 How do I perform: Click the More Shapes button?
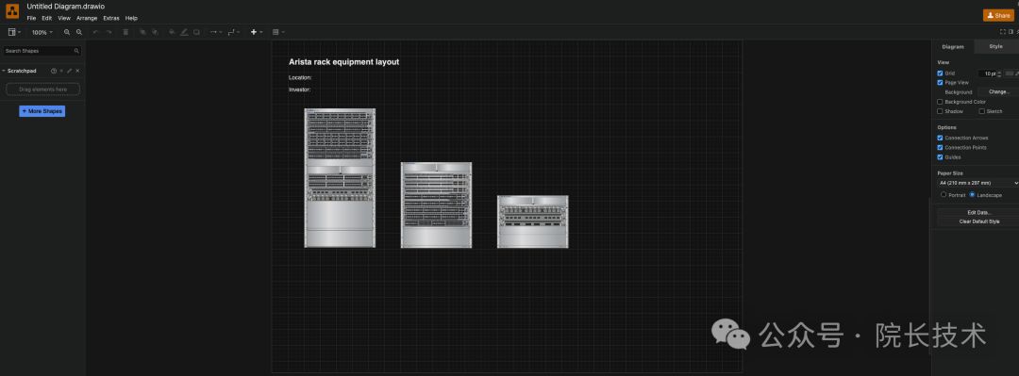[42, 111]
